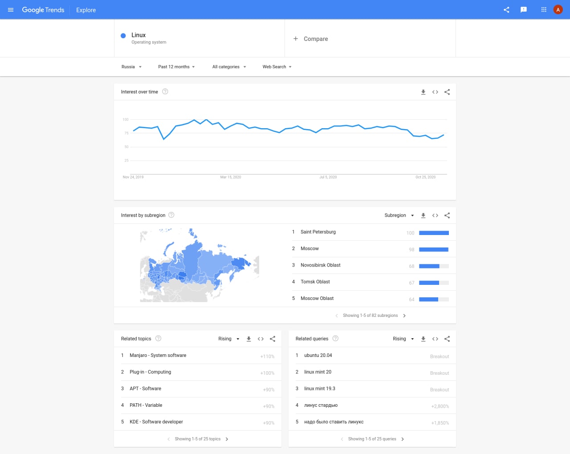Image resolution: width=570 pixels, height=454 pixels.
Task: Open Manjaro - System software topic
Action: tap(198, 356)
